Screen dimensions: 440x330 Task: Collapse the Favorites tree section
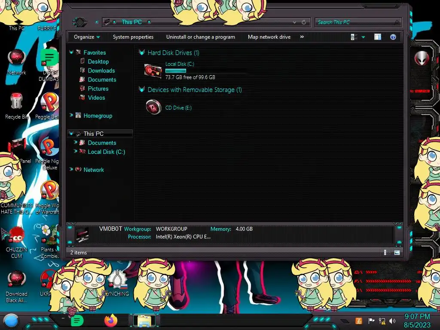(71, 52)
